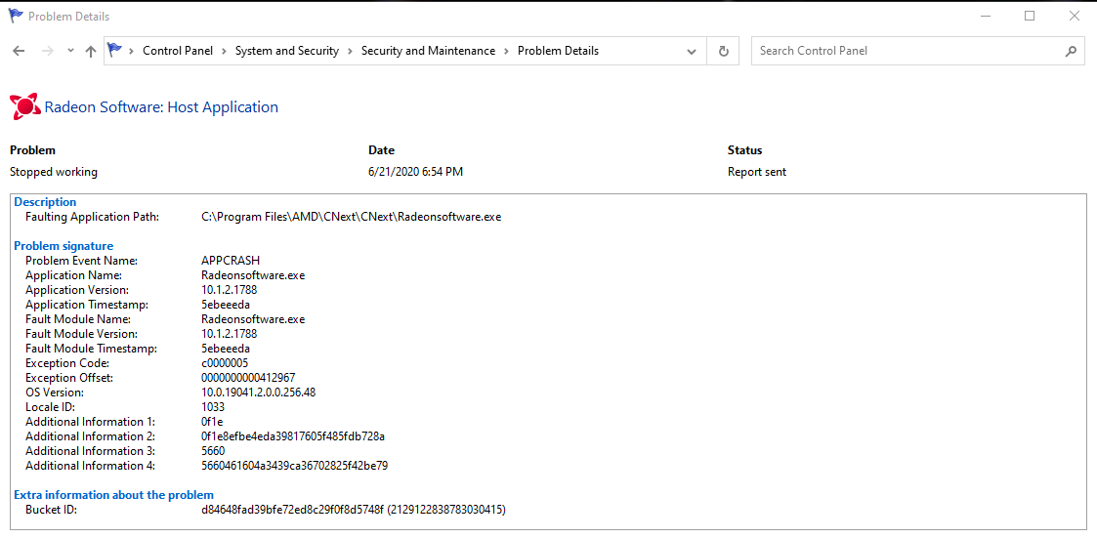Click the Fault Module Version value

[230, 334]
